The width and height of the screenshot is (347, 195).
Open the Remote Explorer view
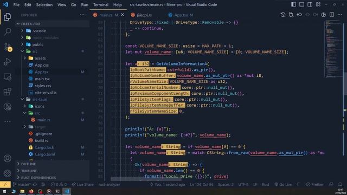click(x=7, y=77)
